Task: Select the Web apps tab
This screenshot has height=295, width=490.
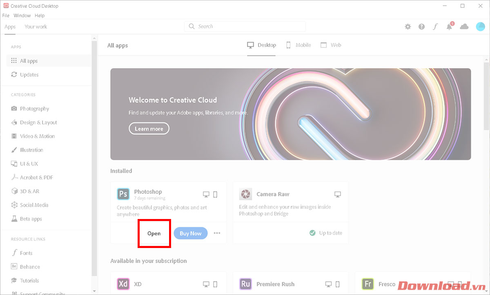Action: pyautogui.click(x=331, y=45)
